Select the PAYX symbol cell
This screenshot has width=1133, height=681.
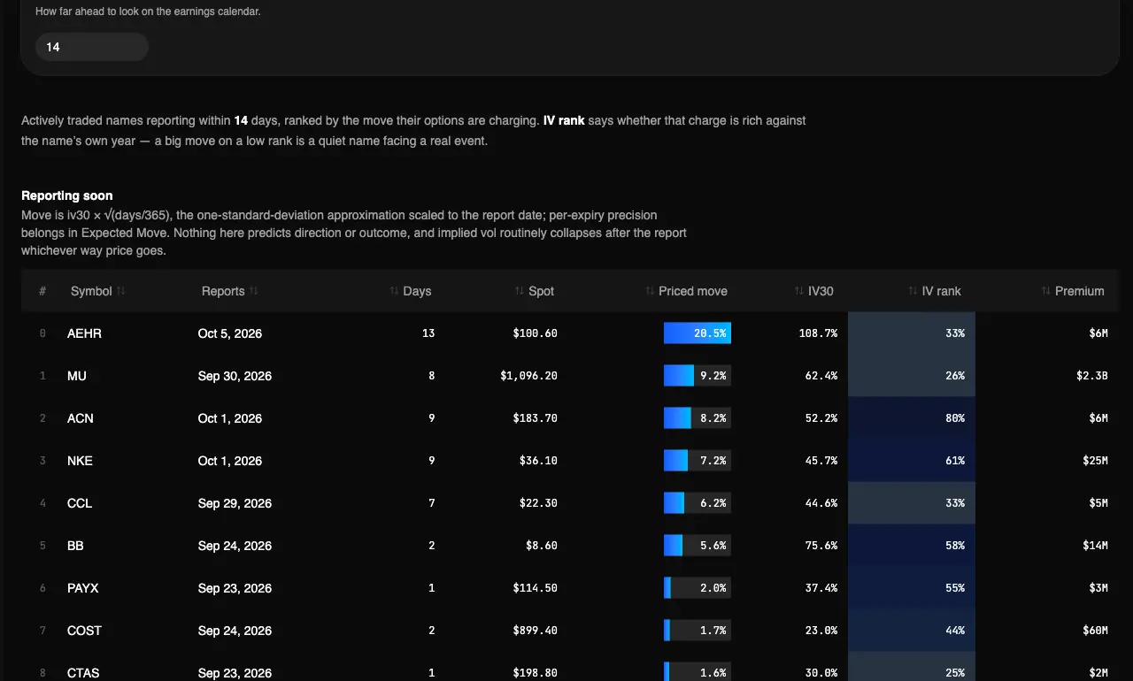click(84, 588)
